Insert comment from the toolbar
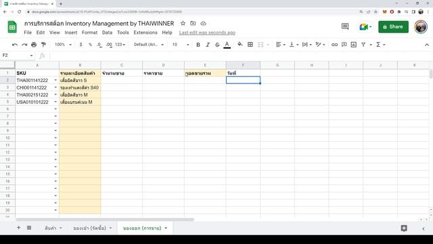 pyautogui.click(x=344, y=45)
